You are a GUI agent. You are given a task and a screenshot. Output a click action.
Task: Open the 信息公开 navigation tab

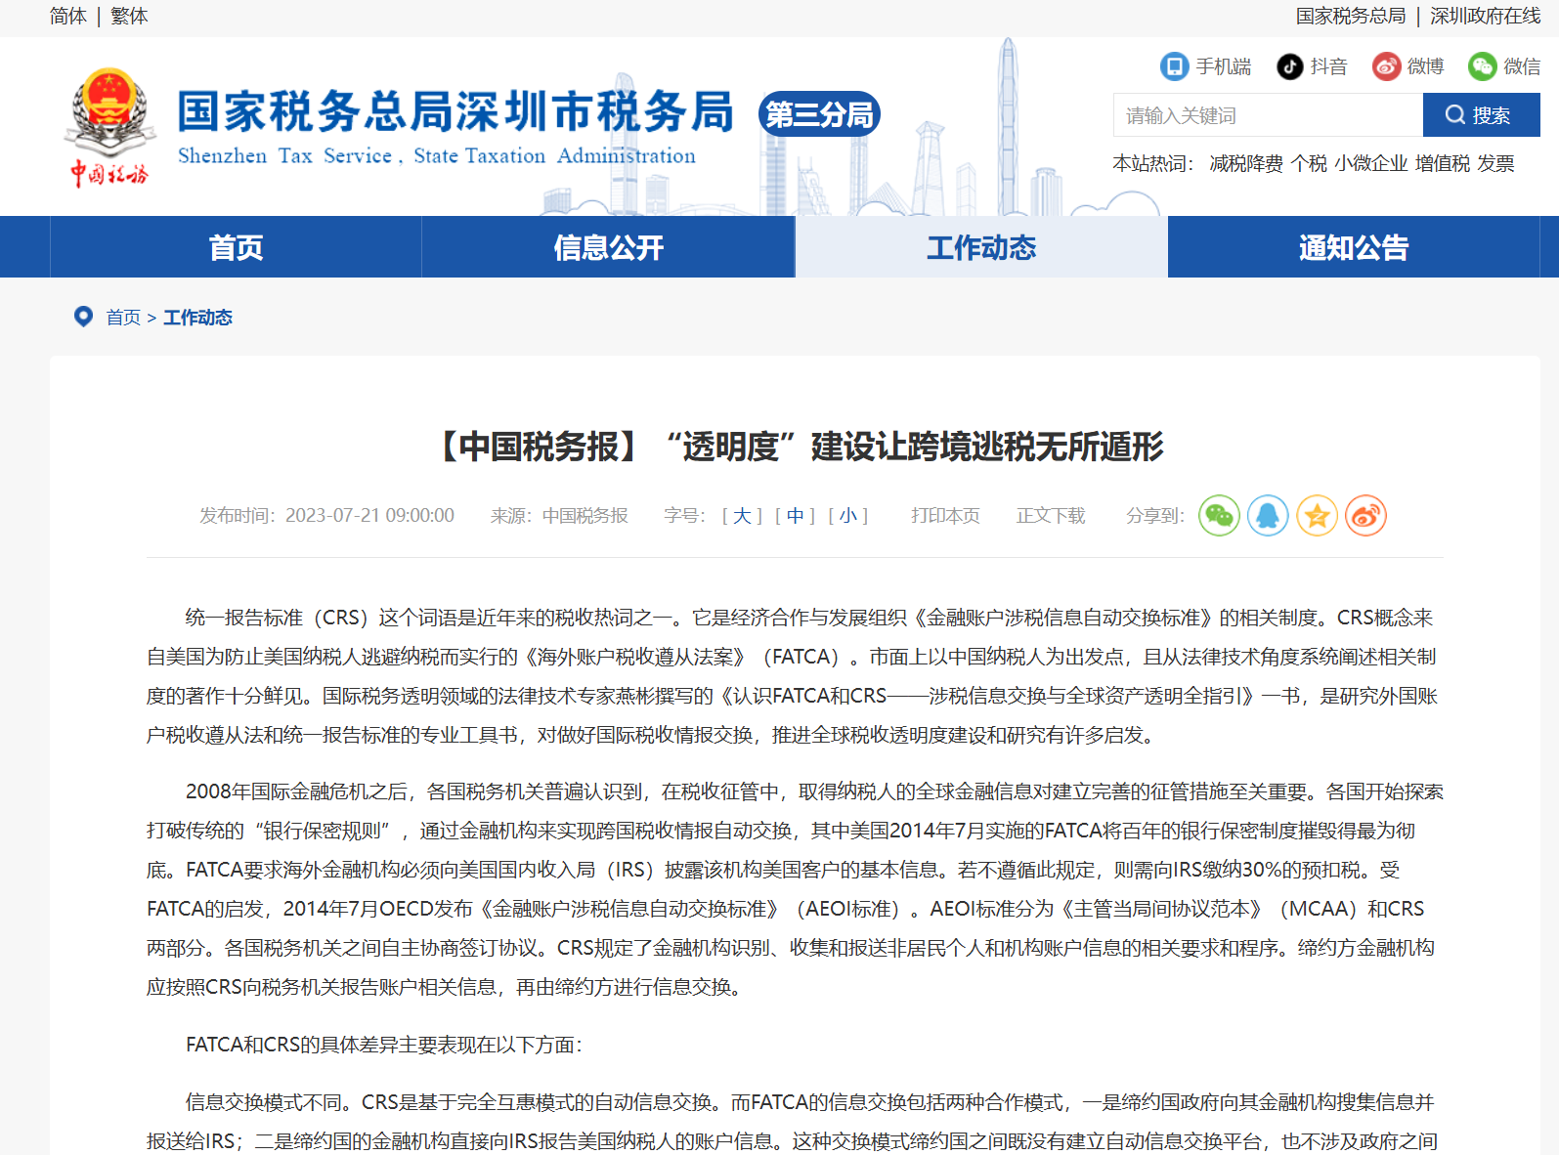608,247
